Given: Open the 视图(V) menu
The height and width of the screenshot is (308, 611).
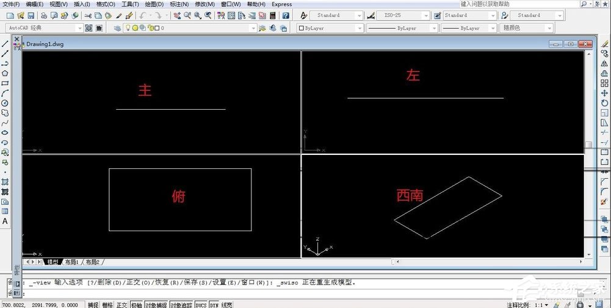Looking at the screenshot, I should (59, 4).
